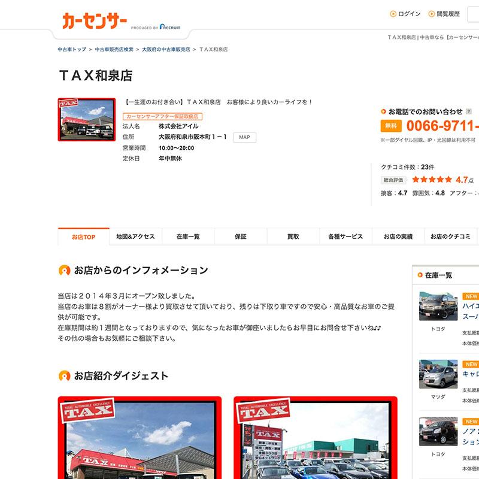
Task: Switch to the 買取 tab
Action: (293, 237)
